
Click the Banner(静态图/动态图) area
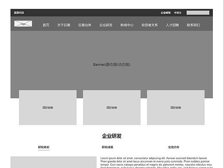[112, 65]
